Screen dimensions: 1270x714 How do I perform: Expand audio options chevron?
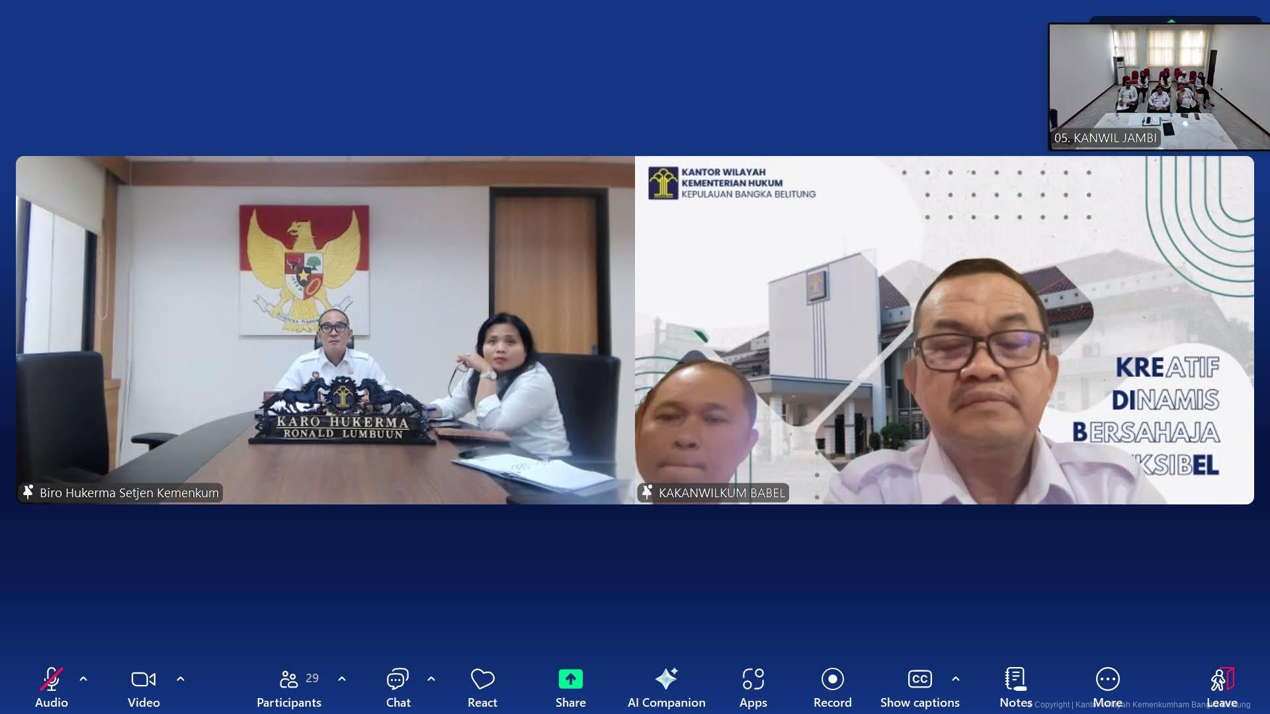pos(83,679)
